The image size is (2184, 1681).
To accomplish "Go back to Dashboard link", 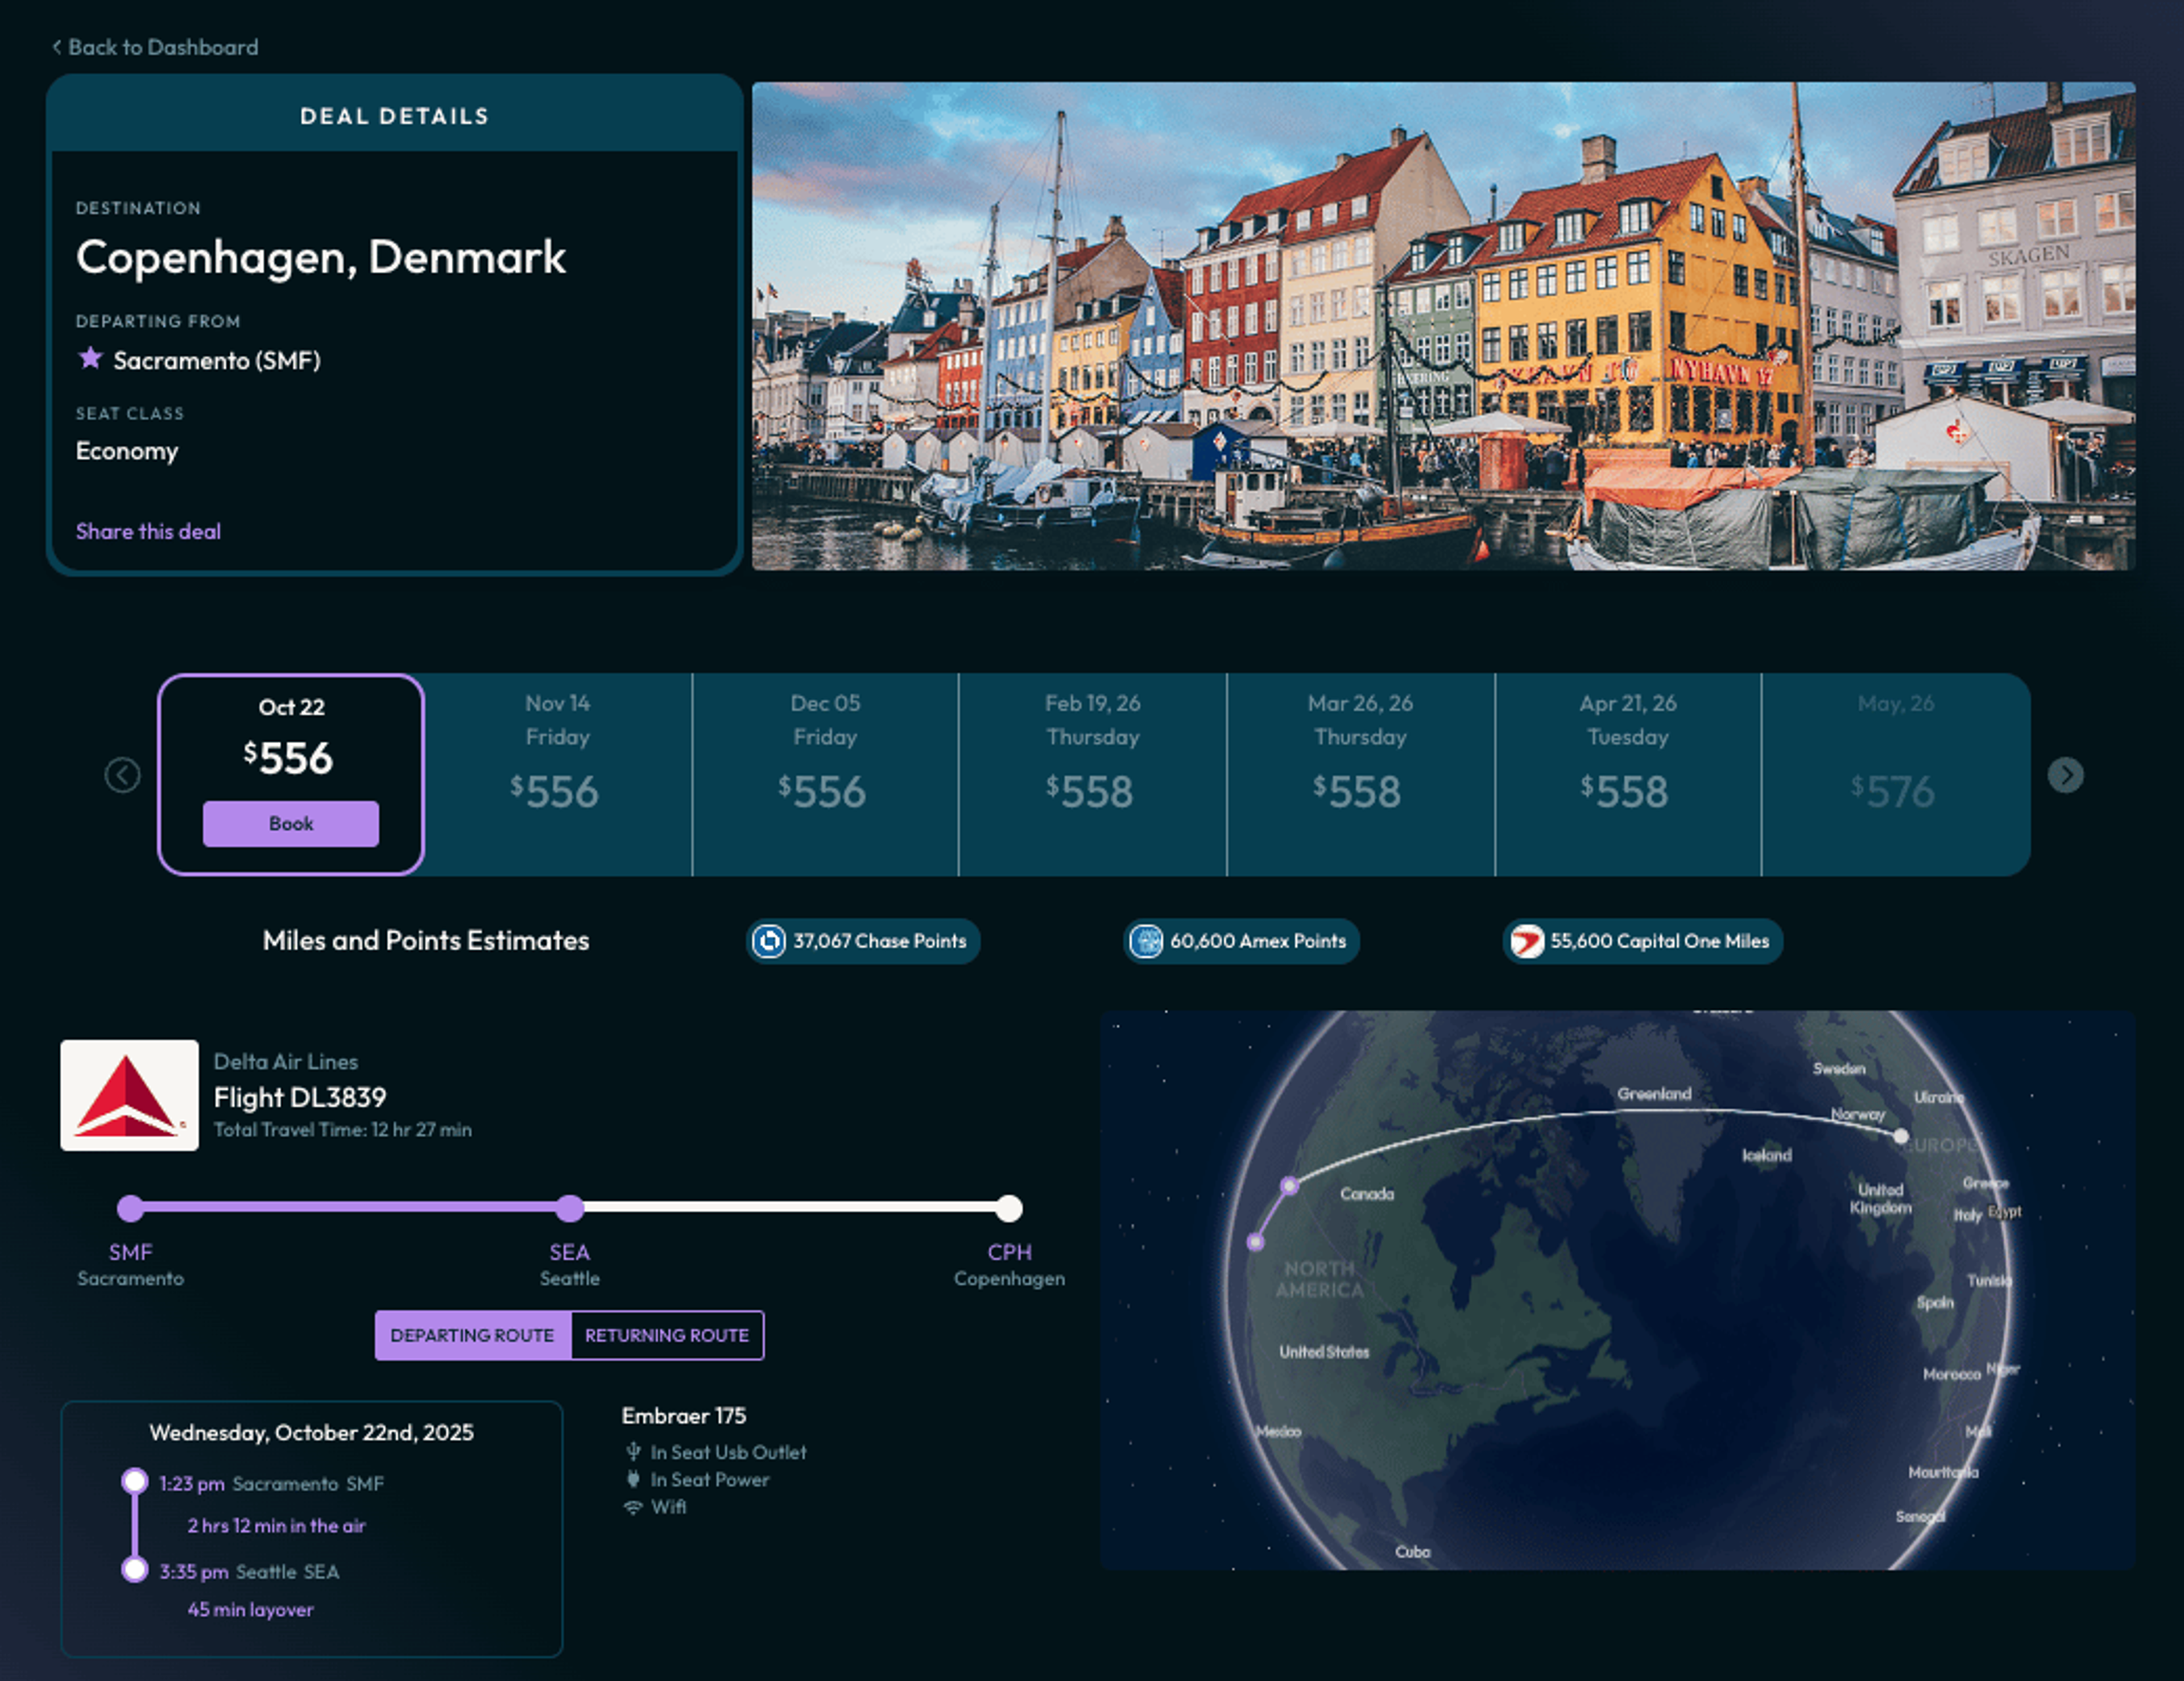I will [155, 47].
